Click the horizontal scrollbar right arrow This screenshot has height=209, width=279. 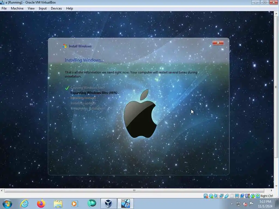(x=271, y=190)
